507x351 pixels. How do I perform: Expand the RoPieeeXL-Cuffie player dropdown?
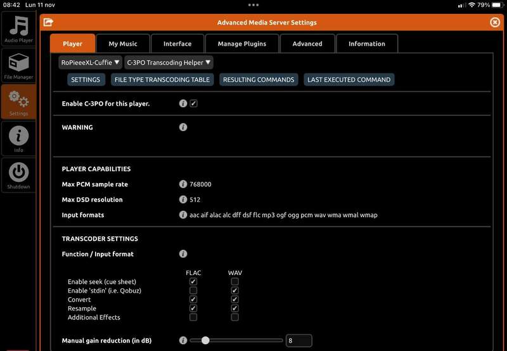pyautogui.click(x=90, y=63)
